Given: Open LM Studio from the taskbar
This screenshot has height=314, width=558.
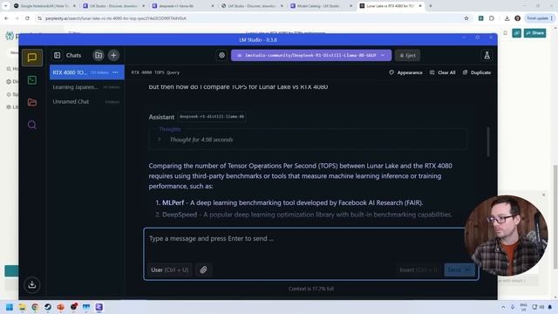Looking at the screenshot, I should (99, 307).
